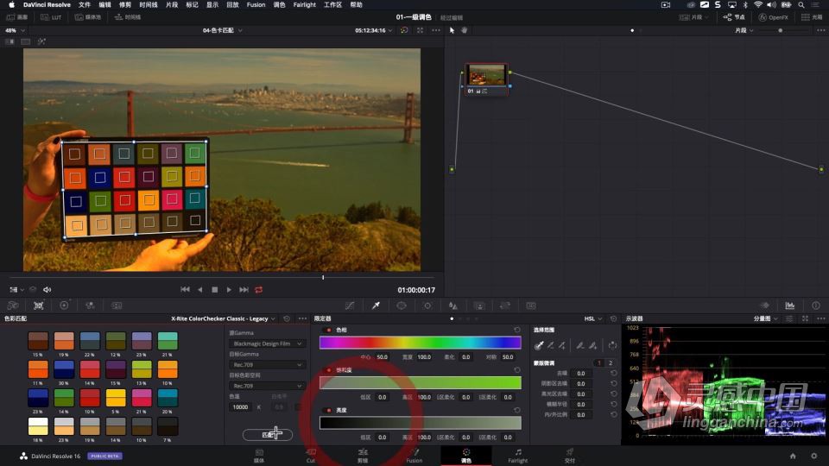Switch to the Fusion page tab

tap(414, 456)
